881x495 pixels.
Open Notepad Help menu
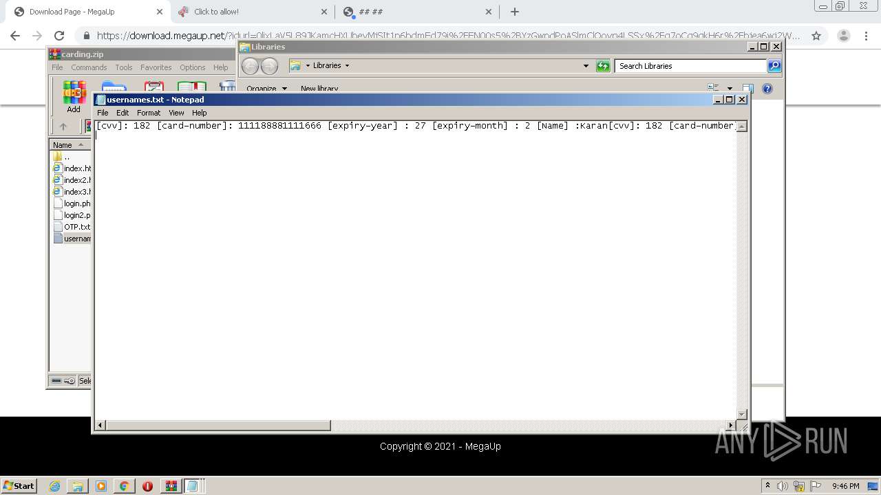click(x=200, y=113)
